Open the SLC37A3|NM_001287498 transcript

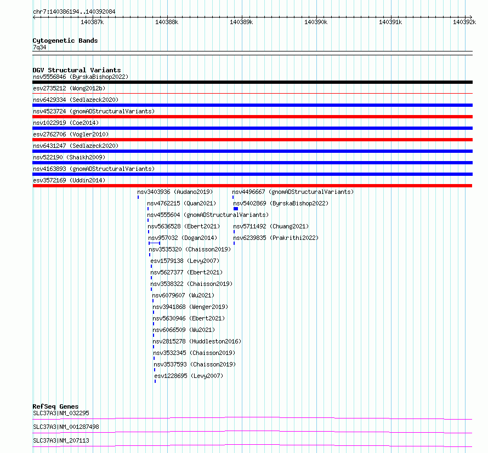pyautogui.click(x=66, y=427)
